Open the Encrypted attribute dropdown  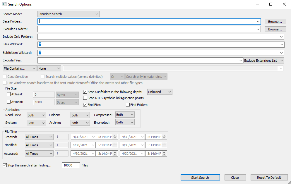(125, 122)
